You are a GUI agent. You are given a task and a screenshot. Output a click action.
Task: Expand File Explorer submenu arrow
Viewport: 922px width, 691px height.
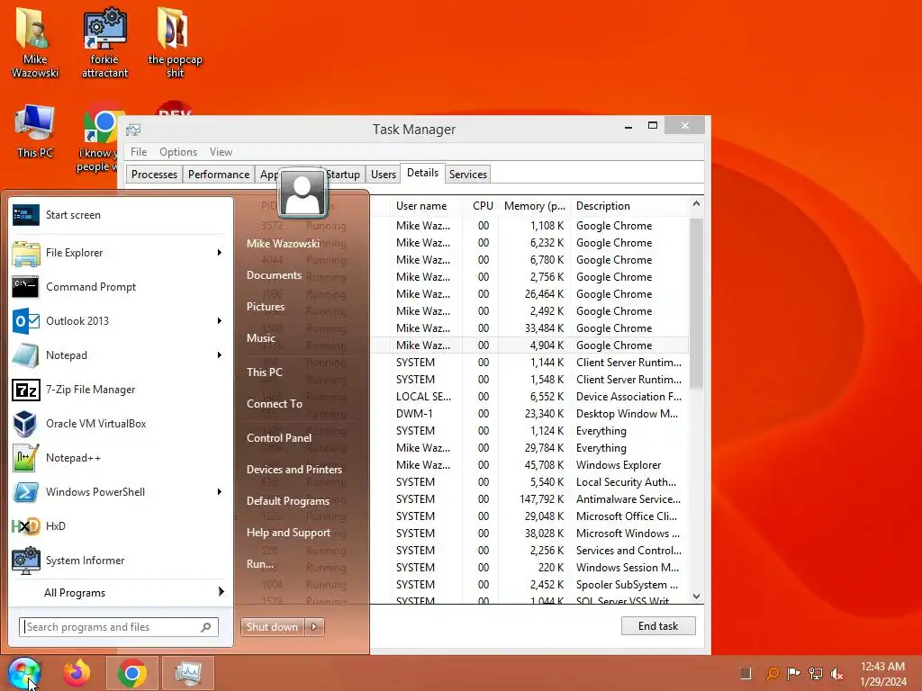[220, 253]
